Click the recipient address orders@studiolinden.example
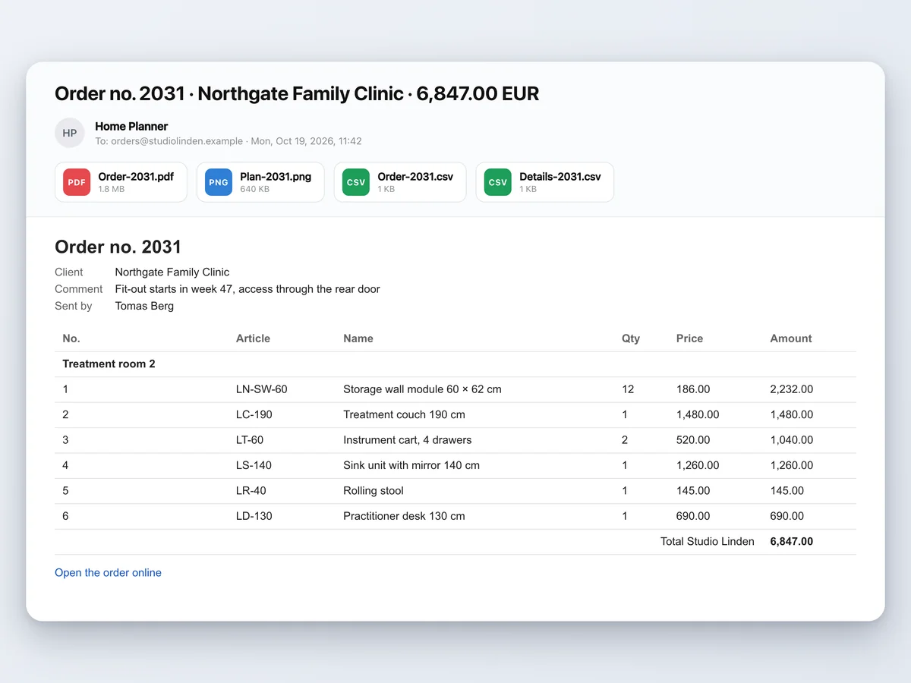The height and width of the screenshot is (683, 911). coord(177,141)
